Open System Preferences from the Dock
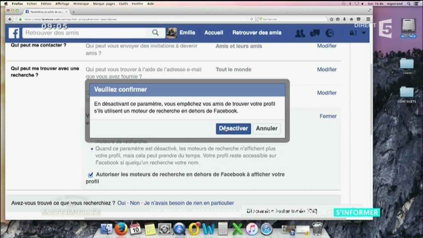This screenshot has width=423, height=238. pos(165,229)
